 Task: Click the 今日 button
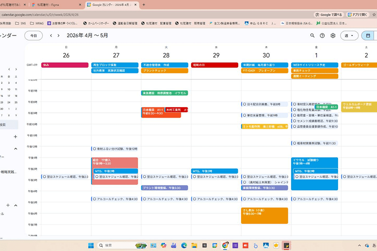34,36
